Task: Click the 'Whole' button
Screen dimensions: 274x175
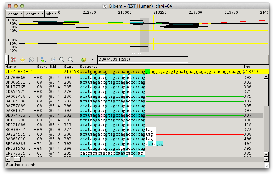Action: (x=51, y=14)
